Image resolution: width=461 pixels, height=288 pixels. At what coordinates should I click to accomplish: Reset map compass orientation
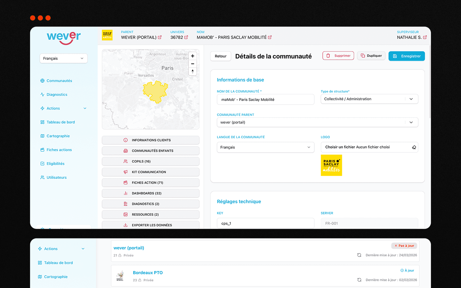(193, 71)
